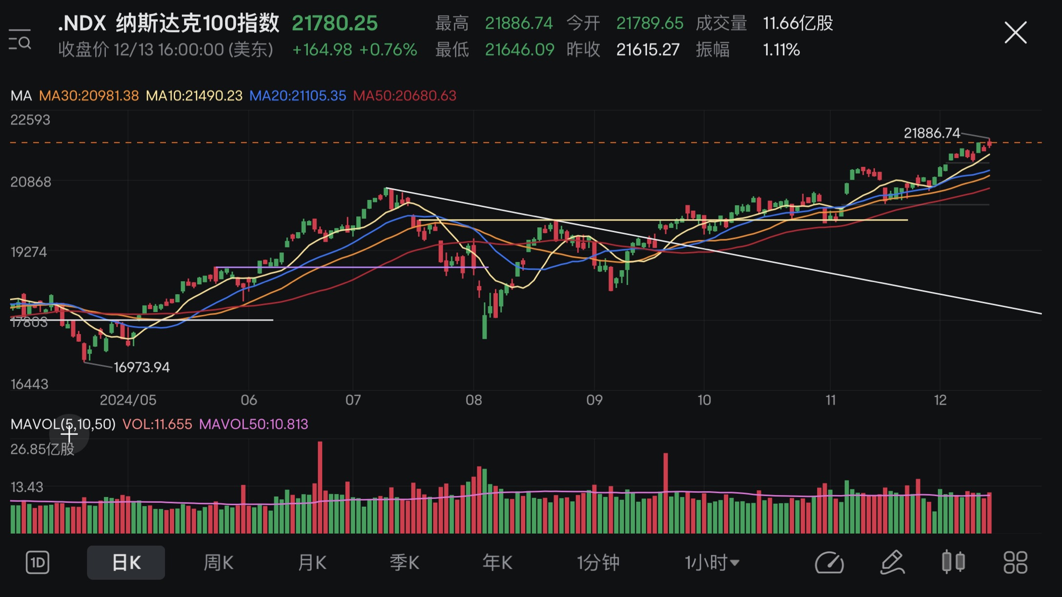1062x597 pixels.
Task: Open MAVOL(5,10,50) indicator settings
Action: click(63, 424)
